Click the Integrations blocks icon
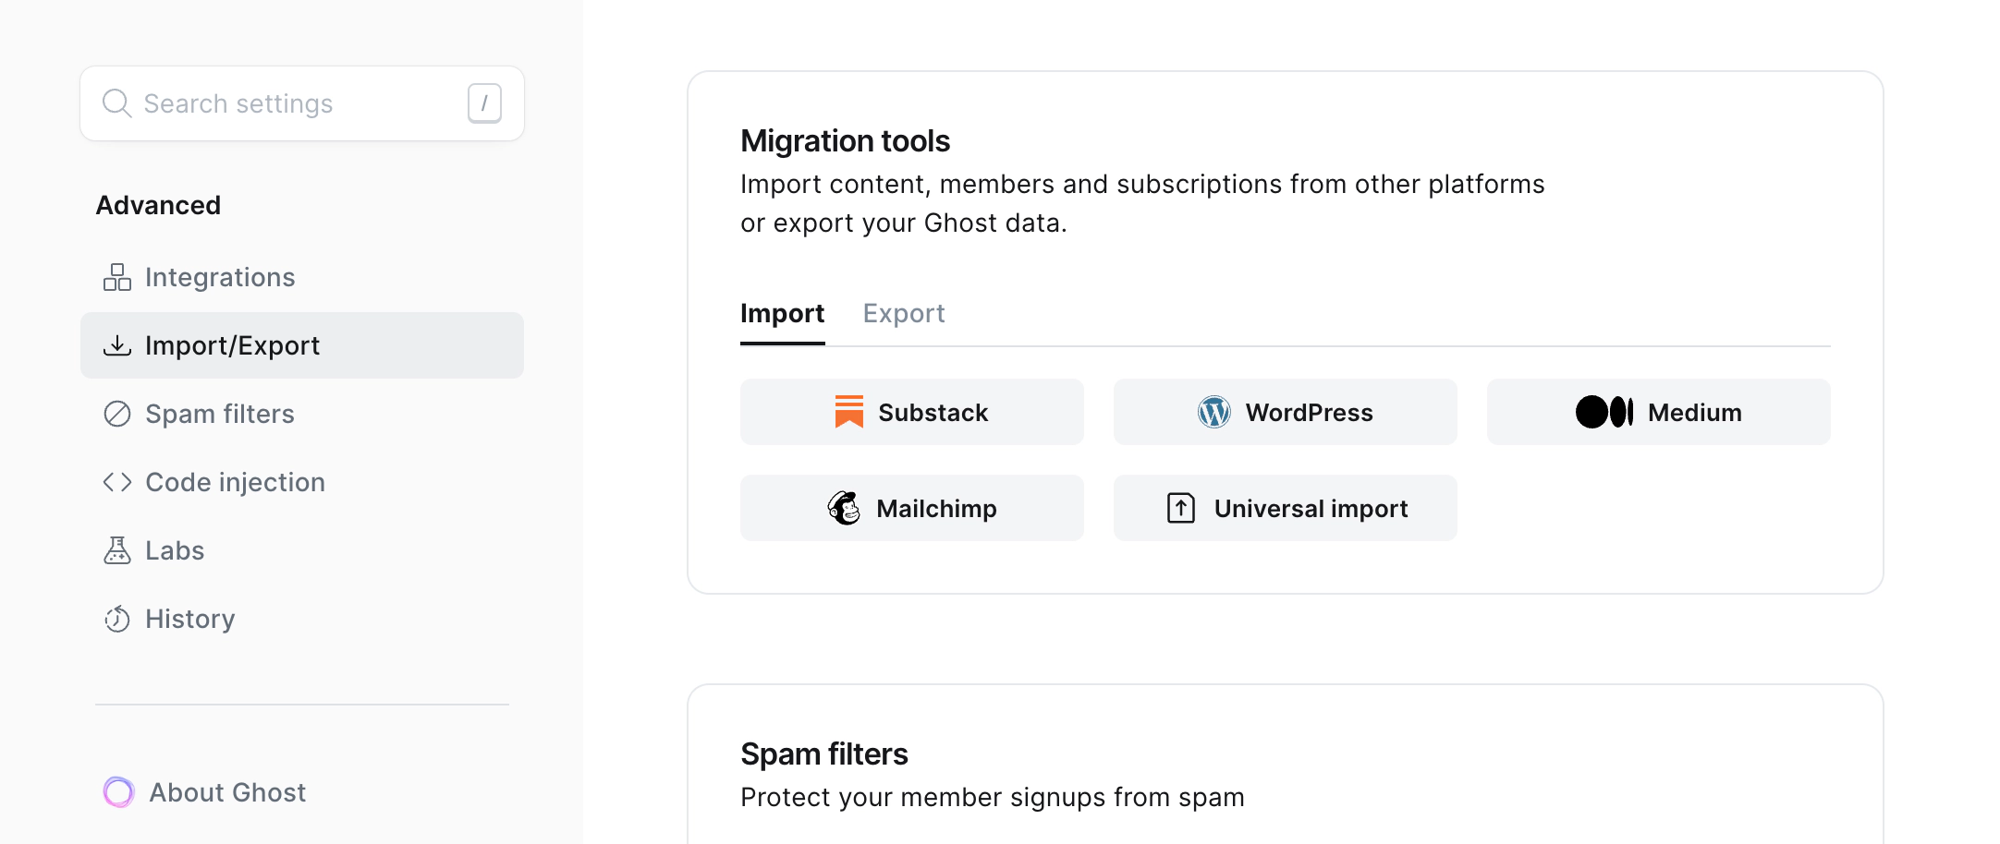 tap(117, 277)
